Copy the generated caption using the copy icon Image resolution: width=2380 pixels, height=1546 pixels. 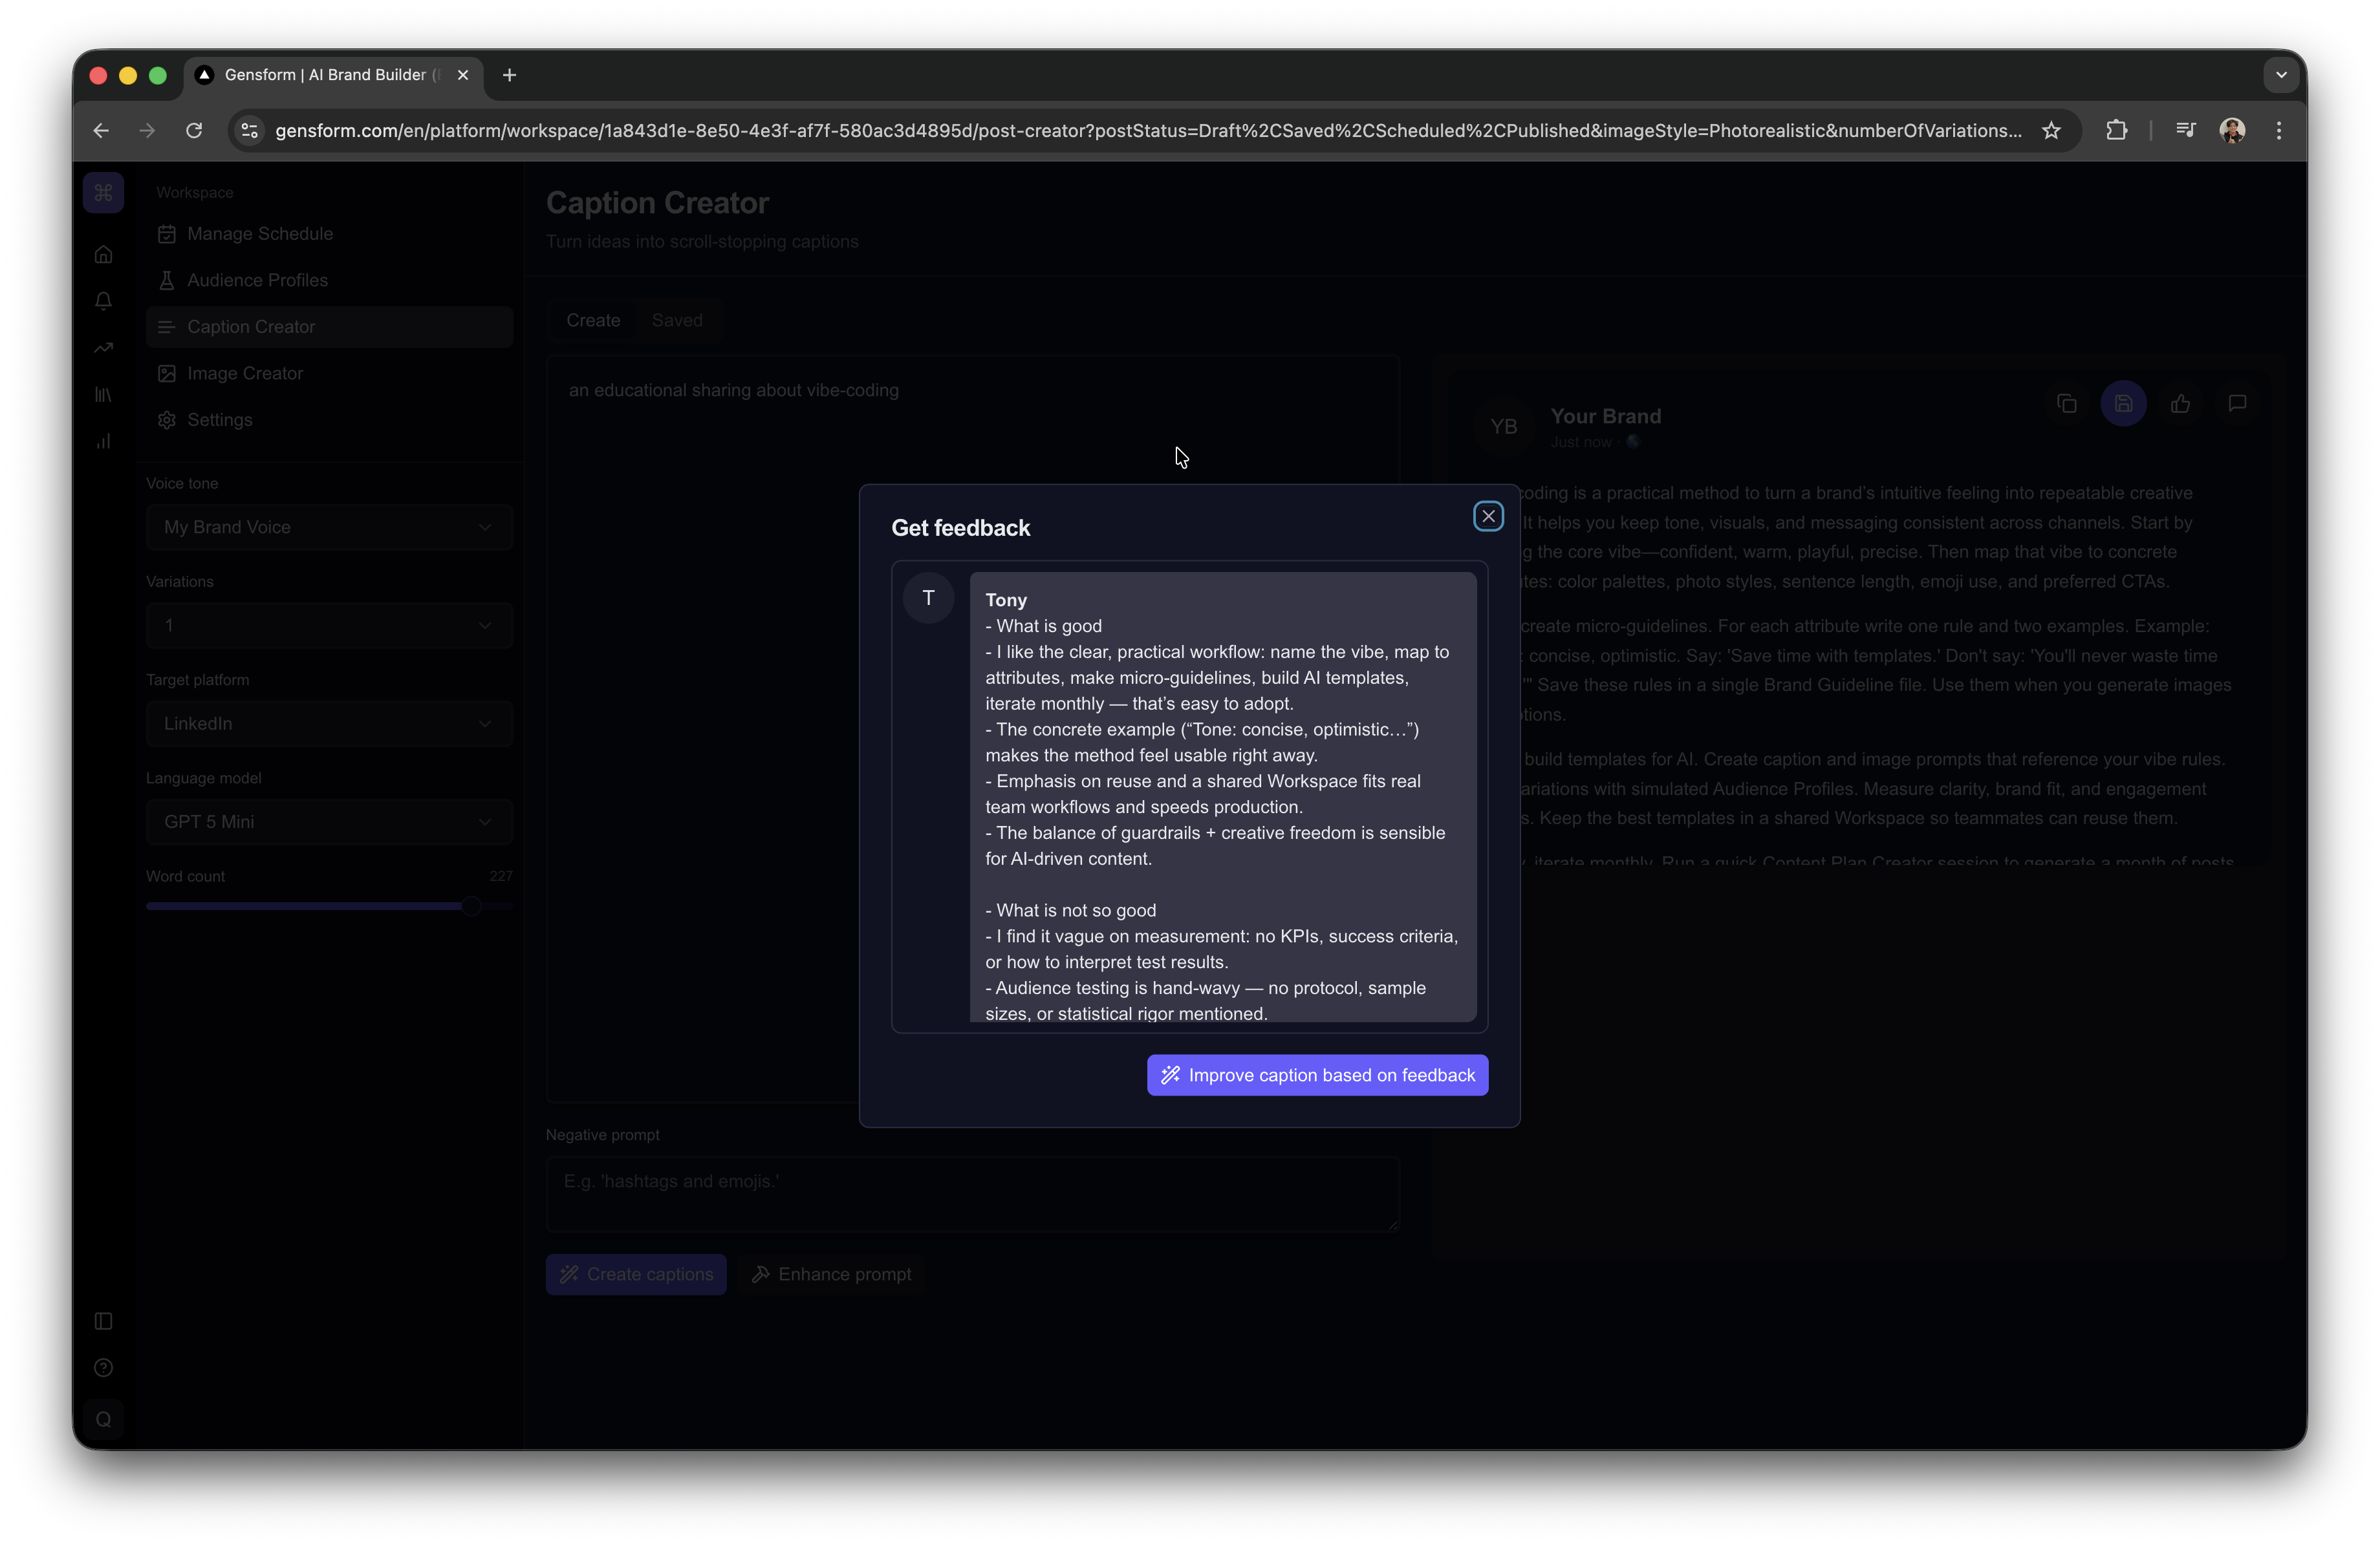(2067, 404)
